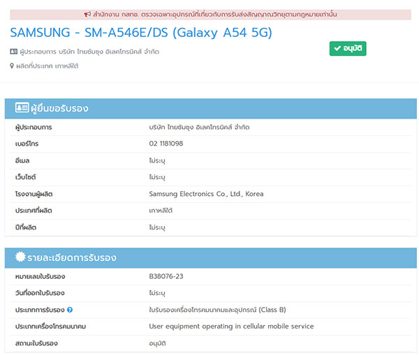
Task: Click the เบอร์โทร row label
Action: [27, 144]
